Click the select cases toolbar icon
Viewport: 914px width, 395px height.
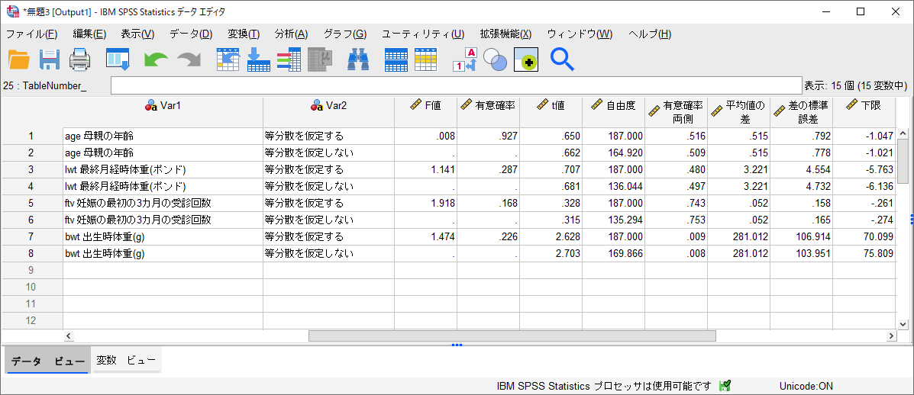(x=426, y=59)
